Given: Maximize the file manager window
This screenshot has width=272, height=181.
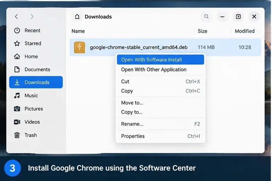Looking at the screenshot, I should [x=238, y=17].
